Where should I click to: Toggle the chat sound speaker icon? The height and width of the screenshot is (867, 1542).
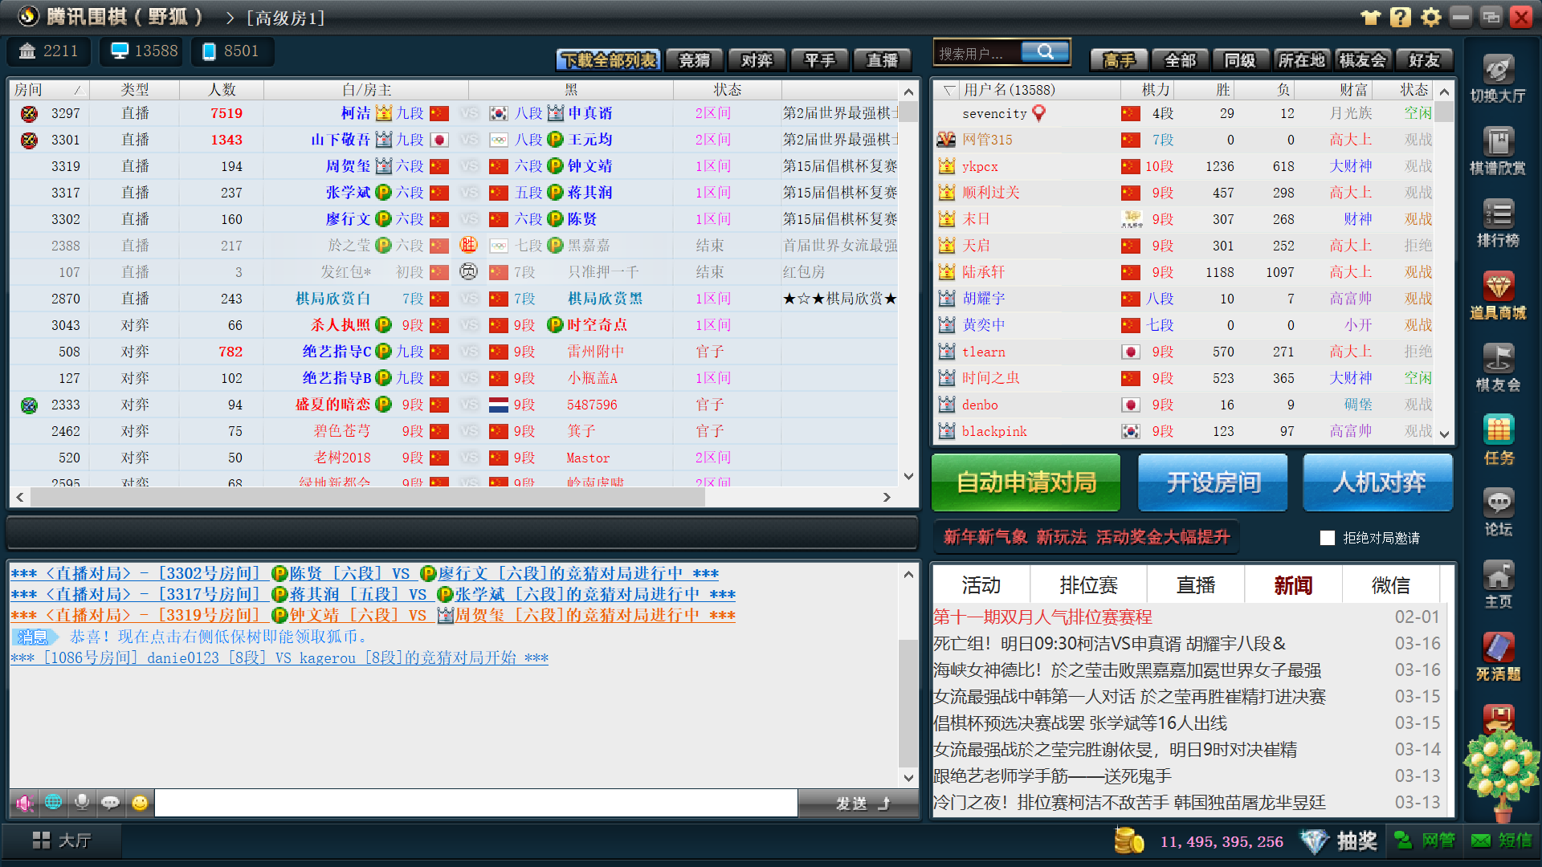tap(24, 803)
